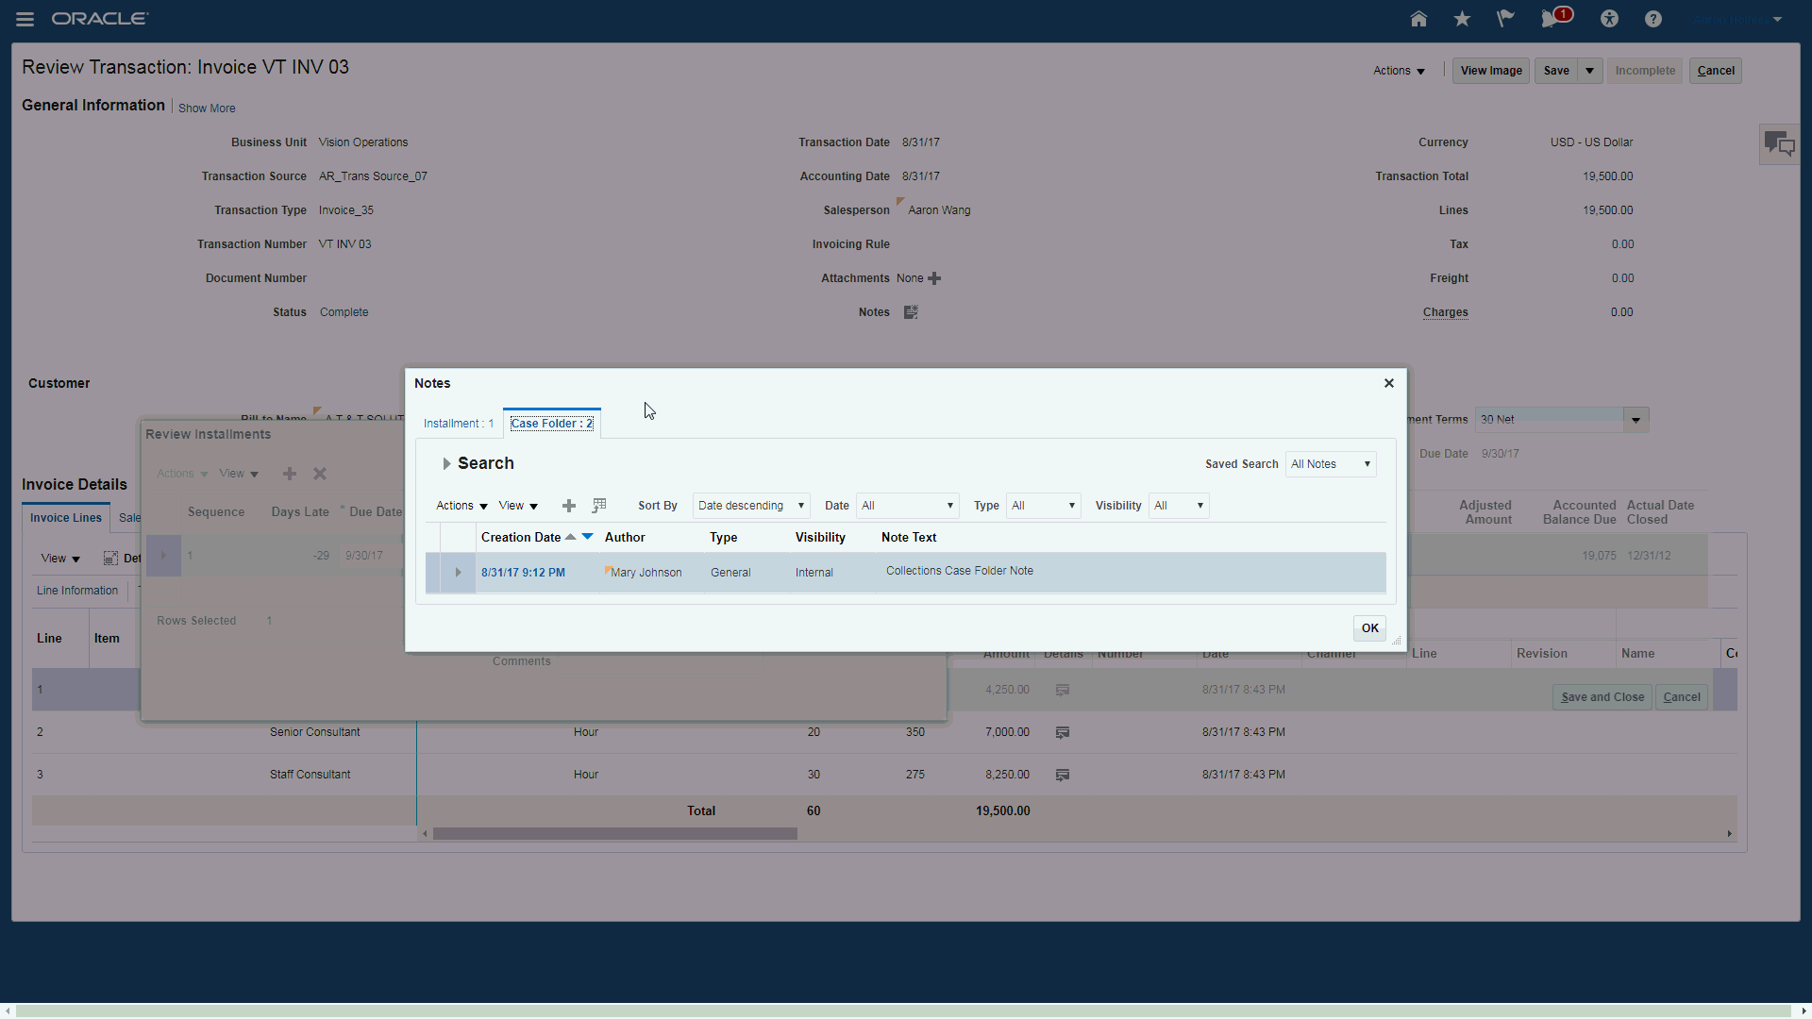Open the Home icon in header
The image size is (1812, 1019).
1418,19
